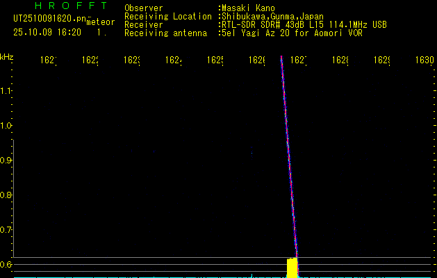The width and height of the screenshot is (437, 278).
Task: Click the small cyan spike at the bottom
Action: point(252,275)
